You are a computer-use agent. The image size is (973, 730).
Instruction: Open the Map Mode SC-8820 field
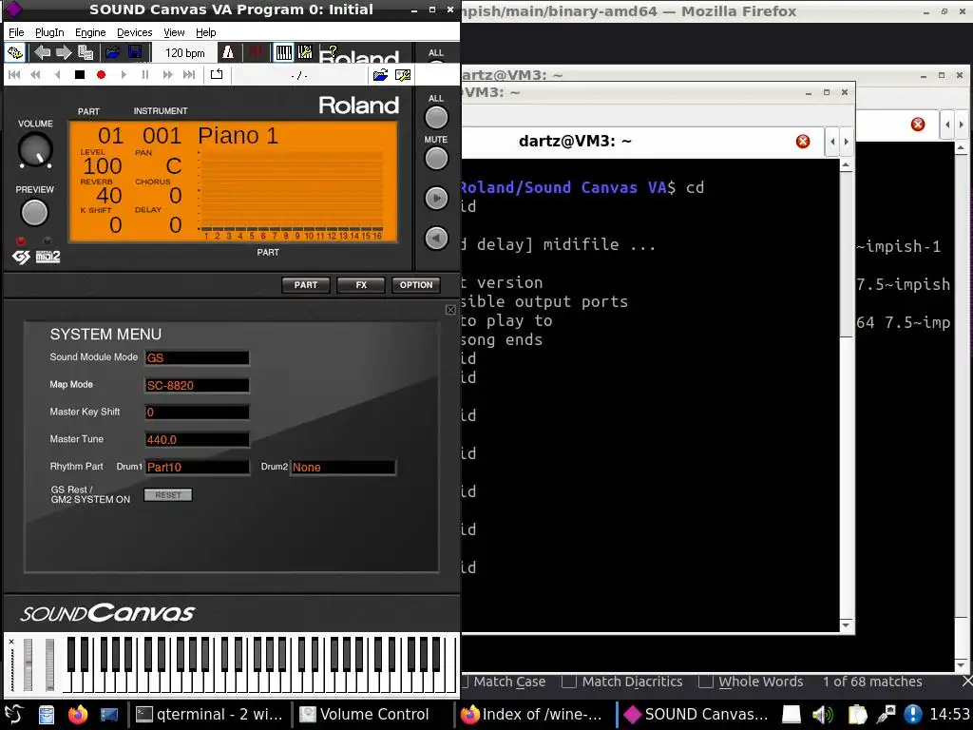197,385
